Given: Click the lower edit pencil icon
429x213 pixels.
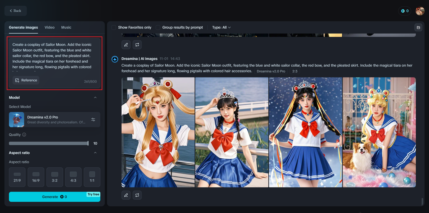Looking at the screenshot, I should click(126, 195).
